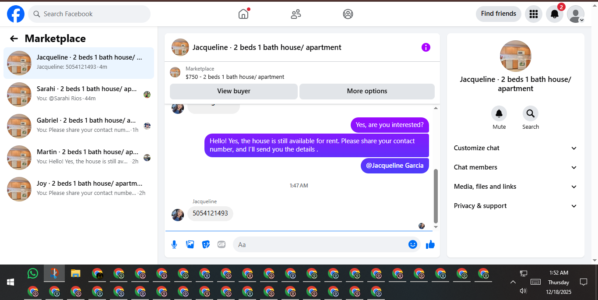Send a voice clip with microphone icon
The height and width of the screenshot is (300, 598).
[174, 244]
